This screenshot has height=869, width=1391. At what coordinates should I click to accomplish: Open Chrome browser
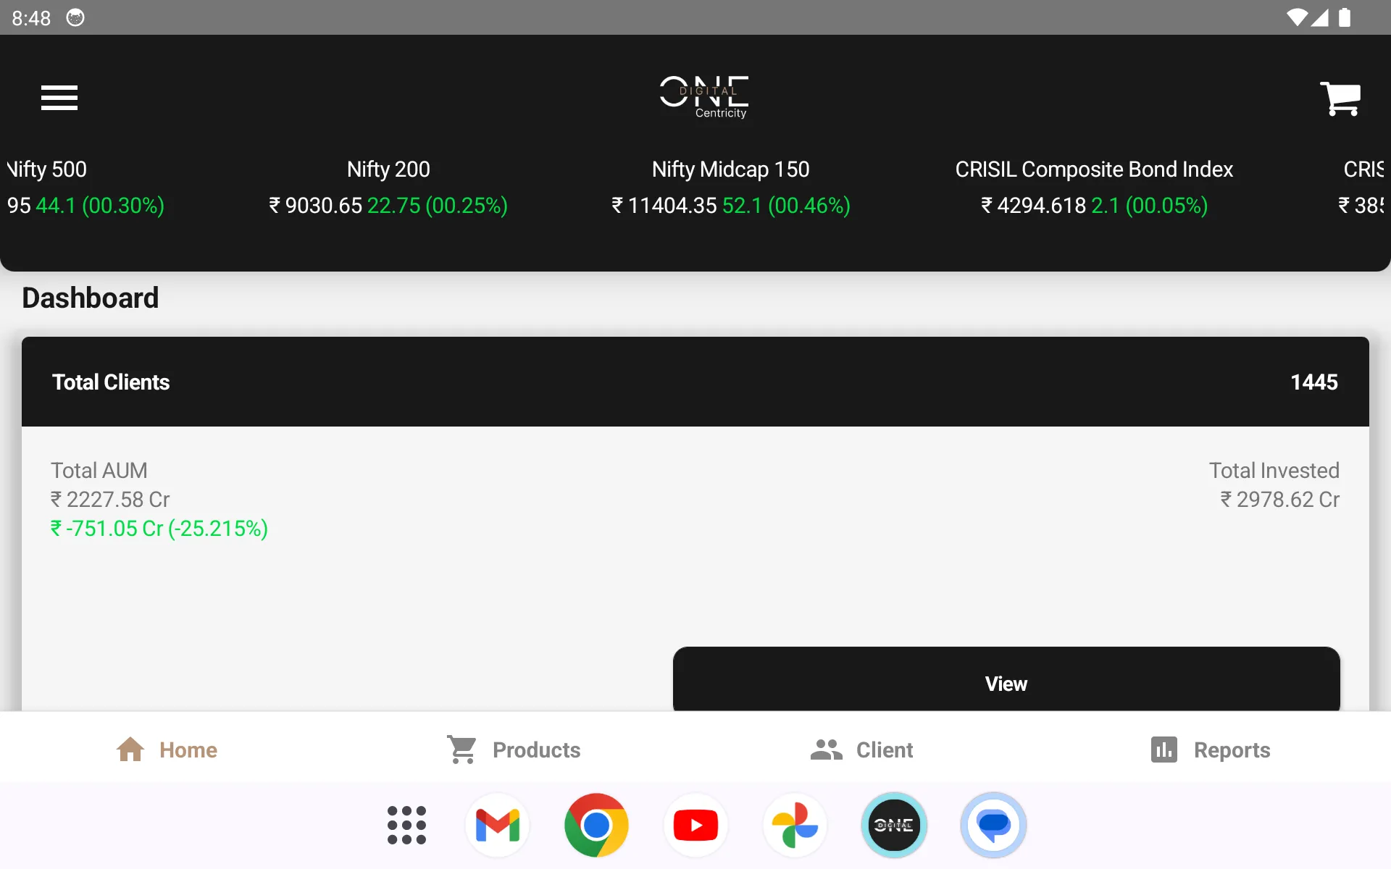click(596, 825)
